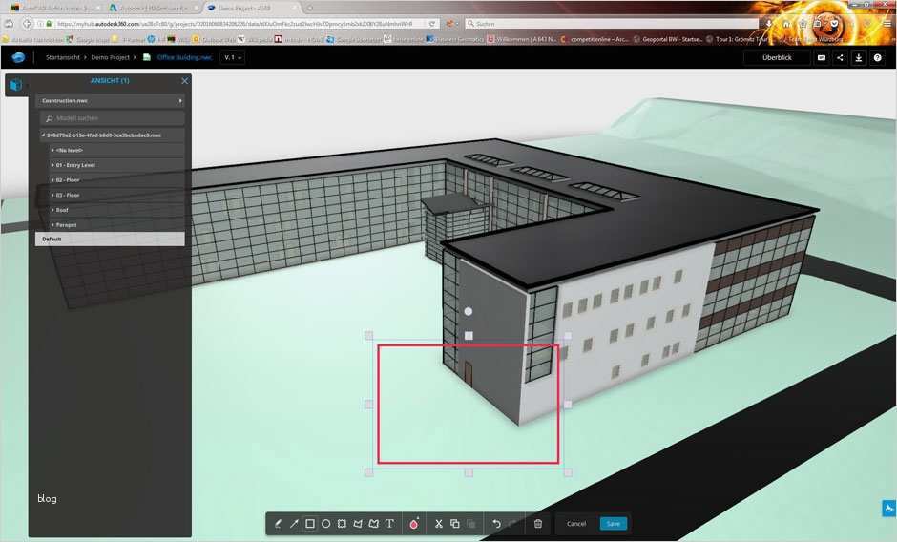Open the Geoportal BW bookmark
The image size is (897, 542).
click(x=666, y=39)
